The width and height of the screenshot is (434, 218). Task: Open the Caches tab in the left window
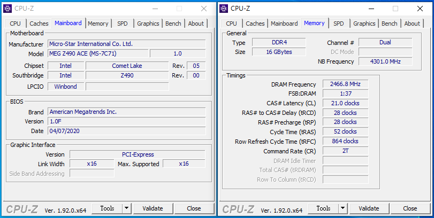39,24
